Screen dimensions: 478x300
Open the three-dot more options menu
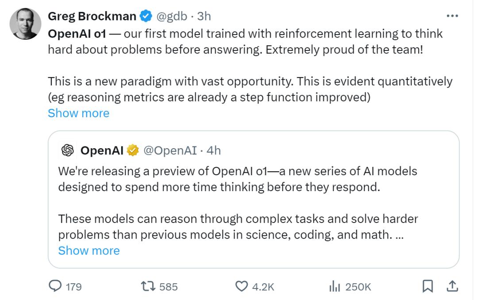pos(452,16)
